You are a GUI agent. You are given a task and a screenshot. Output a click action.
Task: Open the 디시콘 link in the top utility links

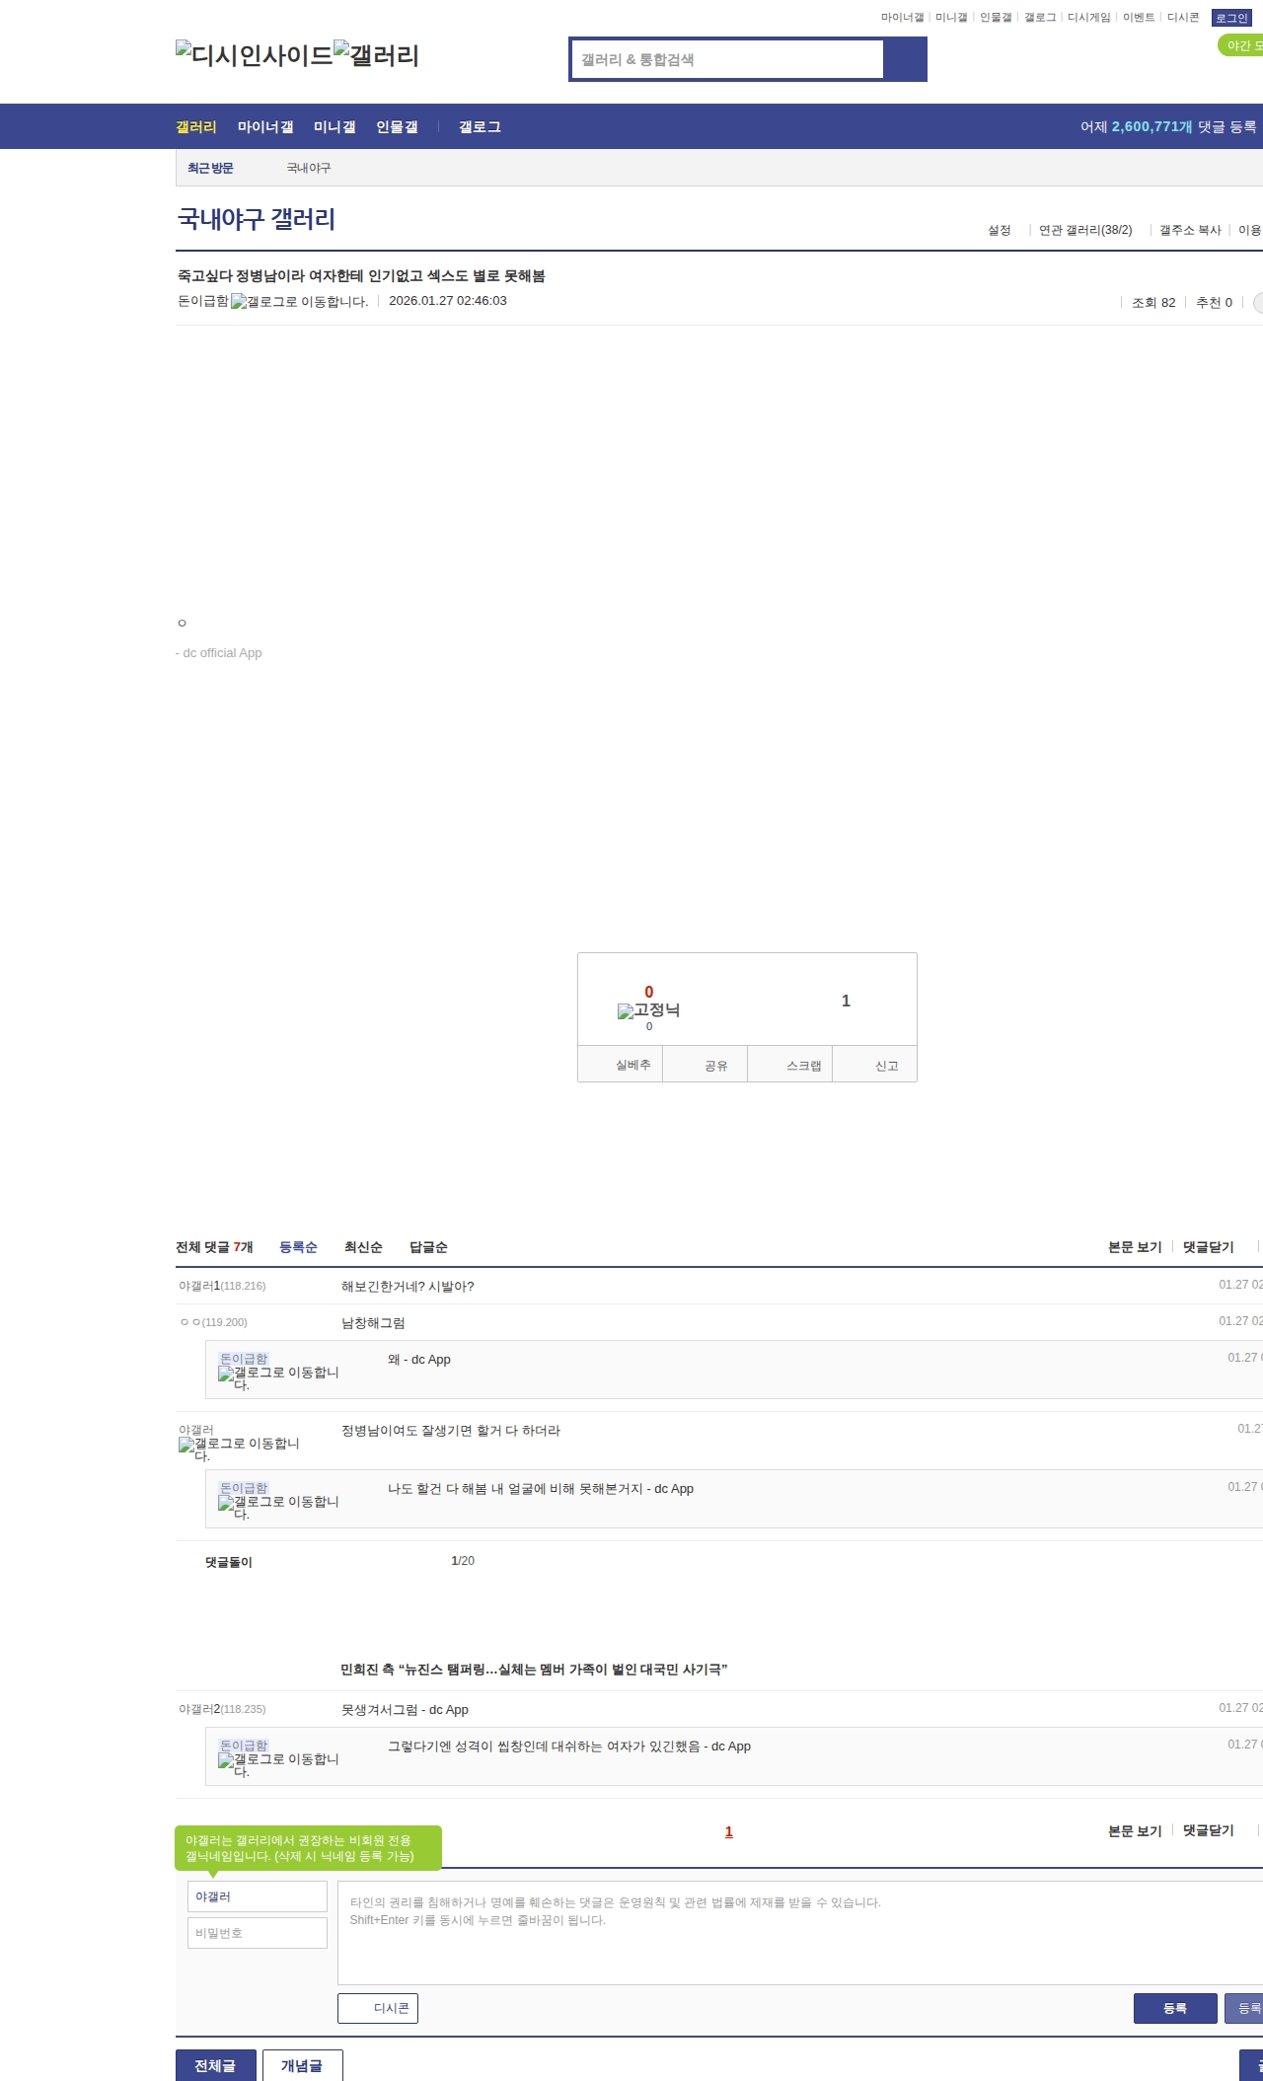tap(1183, 17)
